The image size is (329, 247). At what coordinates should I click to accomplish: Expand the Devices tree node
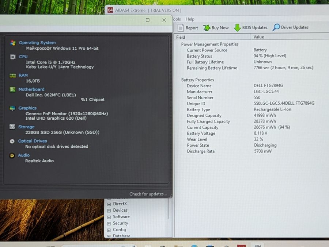point(109,211)
